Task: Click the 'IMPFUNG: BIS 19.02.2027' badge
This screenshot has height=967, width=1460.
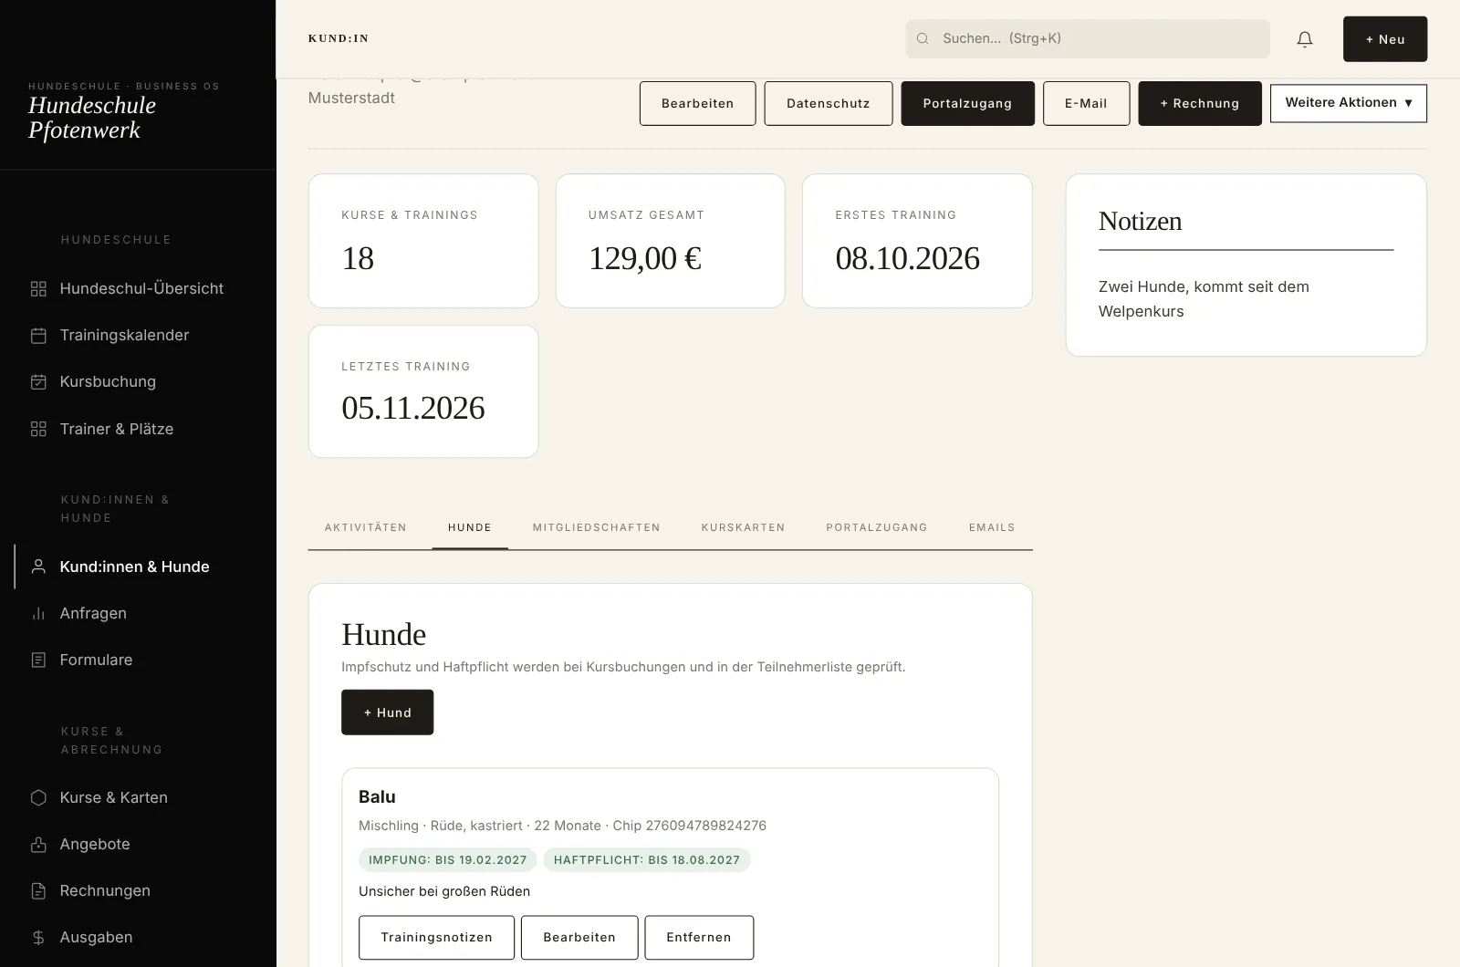Action: tap(448, 860)
